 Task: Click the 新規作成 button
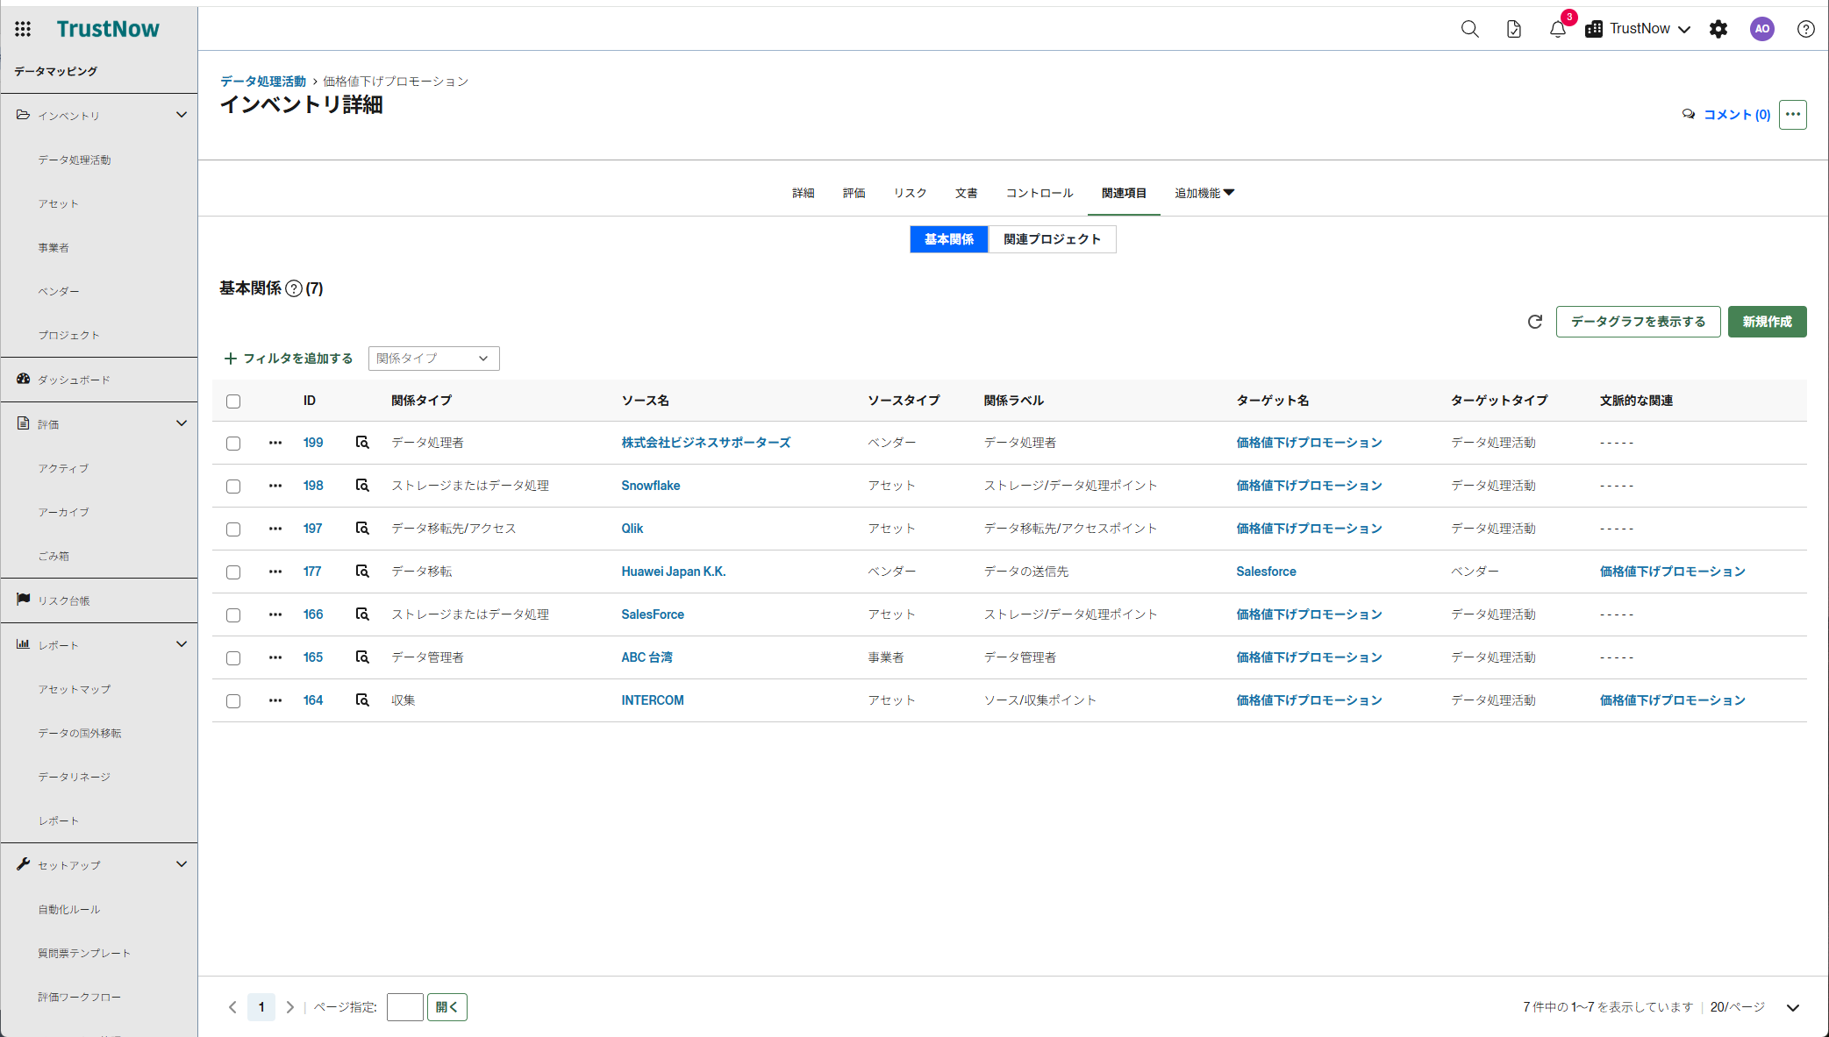point(1767,322)
